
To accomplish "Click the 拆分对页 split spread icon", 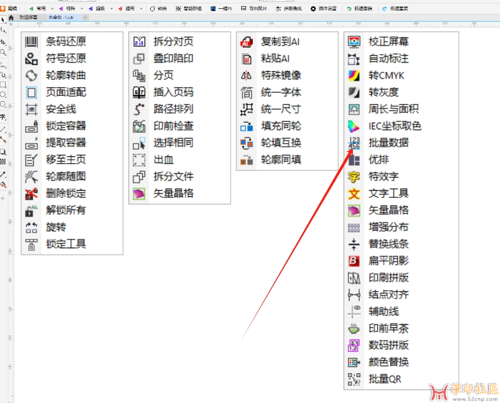I will 139,41.
